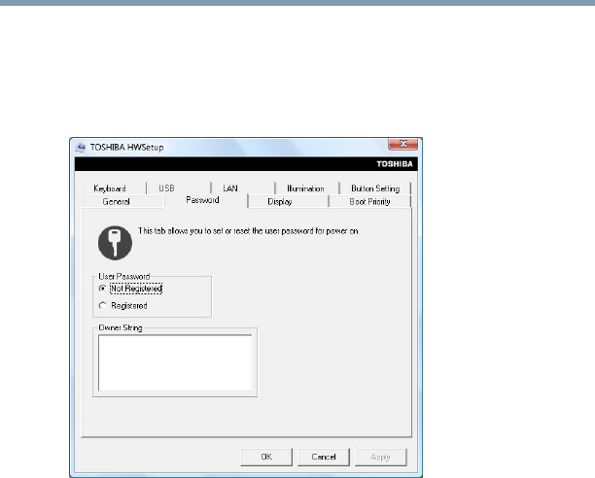Click the key icon in Password tab

[x=115, y=243]
